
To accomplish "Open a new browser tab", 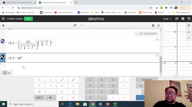I will pos(76,2).
